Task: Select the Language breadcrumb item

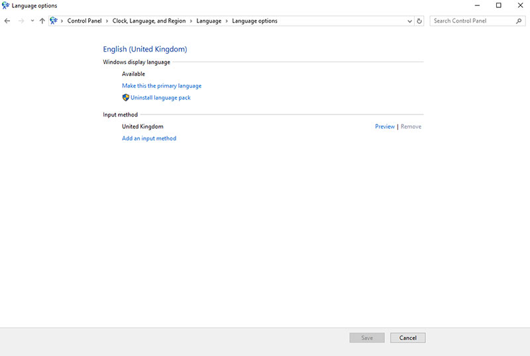Action: pos(209,21)
